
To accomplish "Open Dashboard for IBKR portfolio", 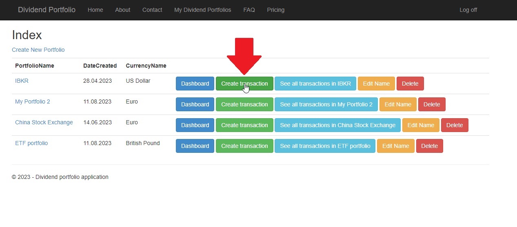I will (195, 84).
